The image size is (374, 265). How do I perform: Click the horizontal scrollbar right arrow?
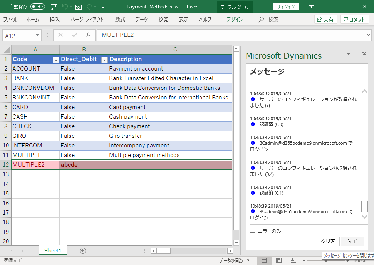(230, 251)
